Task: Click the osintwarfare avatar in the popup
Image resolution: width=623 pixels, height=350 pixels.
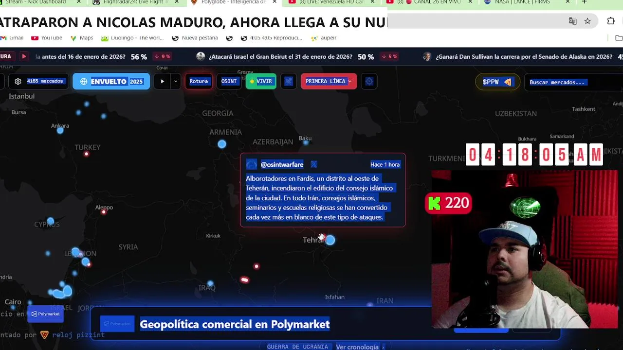Action: pyautogui.click(x=251, y=164)
